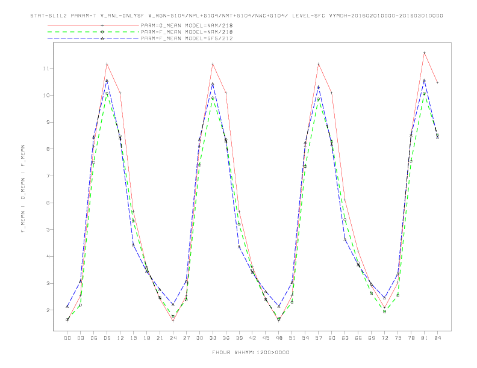Click x-axis forecast hour label 45

[x=266, y=338]
